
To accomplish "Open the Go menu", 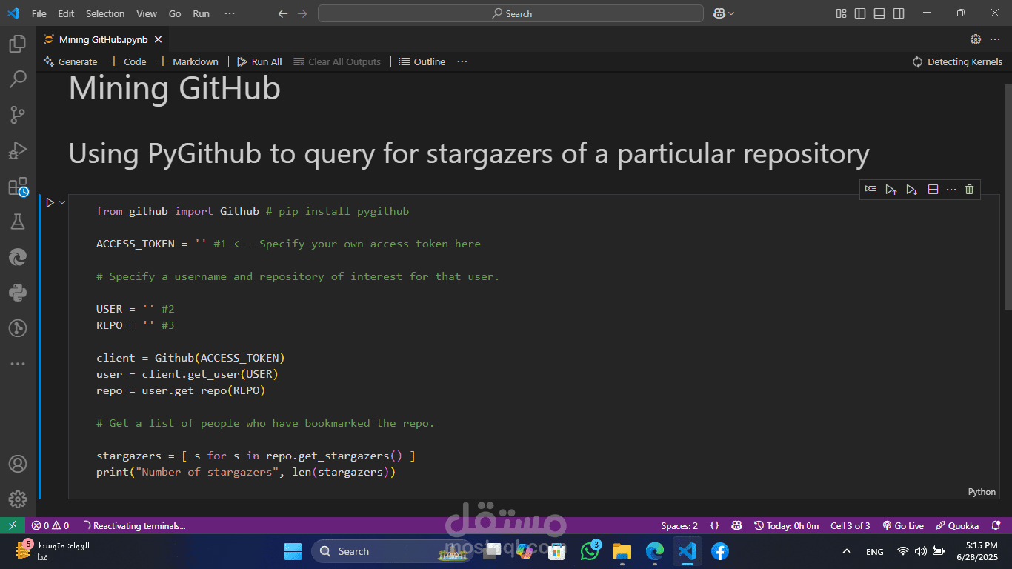I will point(175,13).
